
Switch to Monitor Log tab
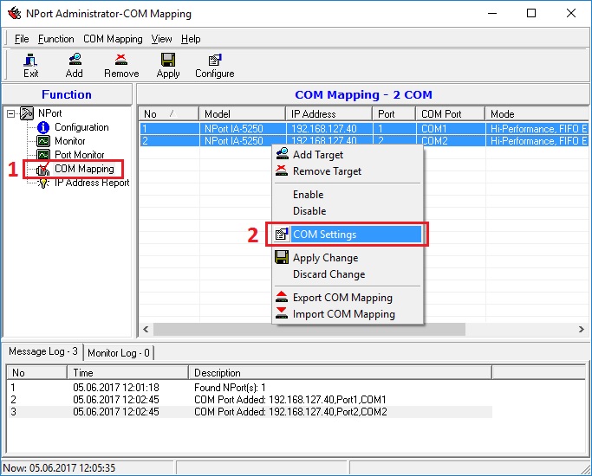point(118,352)
